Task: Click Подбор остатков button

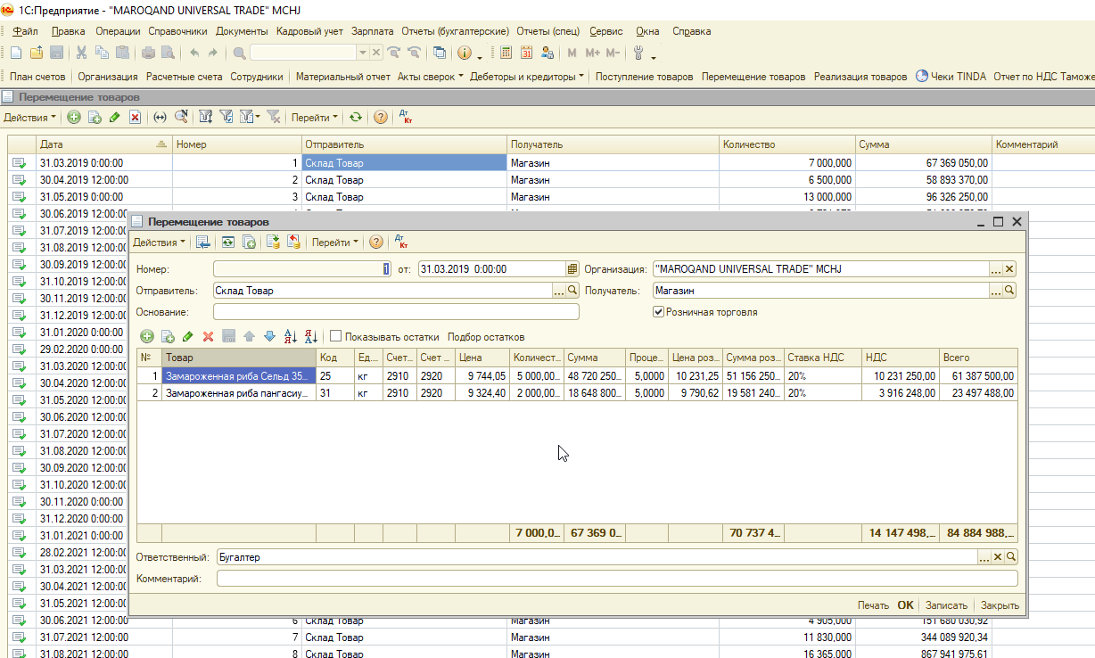Action: (x=486, y=336)
